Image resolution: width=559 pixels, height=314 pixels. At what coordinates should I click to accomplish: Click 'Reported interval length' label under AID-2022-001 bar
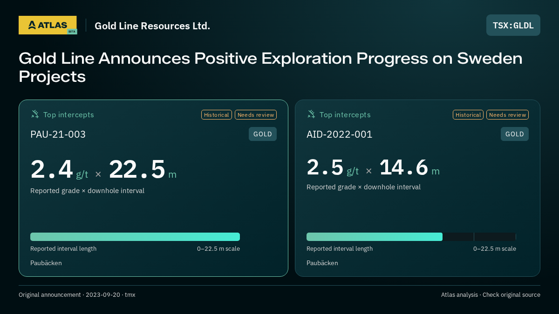tap(340, 249)
